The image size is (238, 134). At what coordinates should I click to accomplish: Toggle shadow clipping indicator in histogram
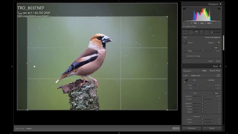click(x=184, y=9)
